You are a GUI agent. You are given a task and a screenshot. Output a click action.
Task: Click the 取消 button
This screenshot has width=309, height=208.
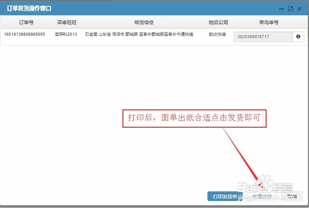(x=292, y=196)
